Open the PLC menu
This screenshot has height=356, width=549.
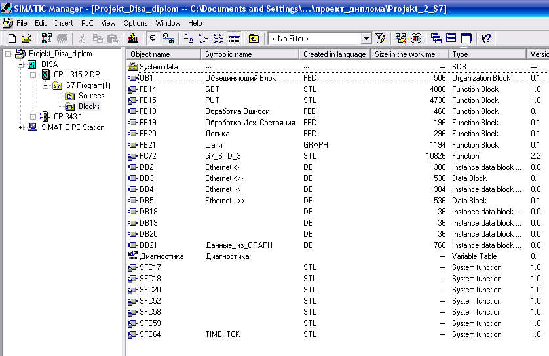(87, 23)
